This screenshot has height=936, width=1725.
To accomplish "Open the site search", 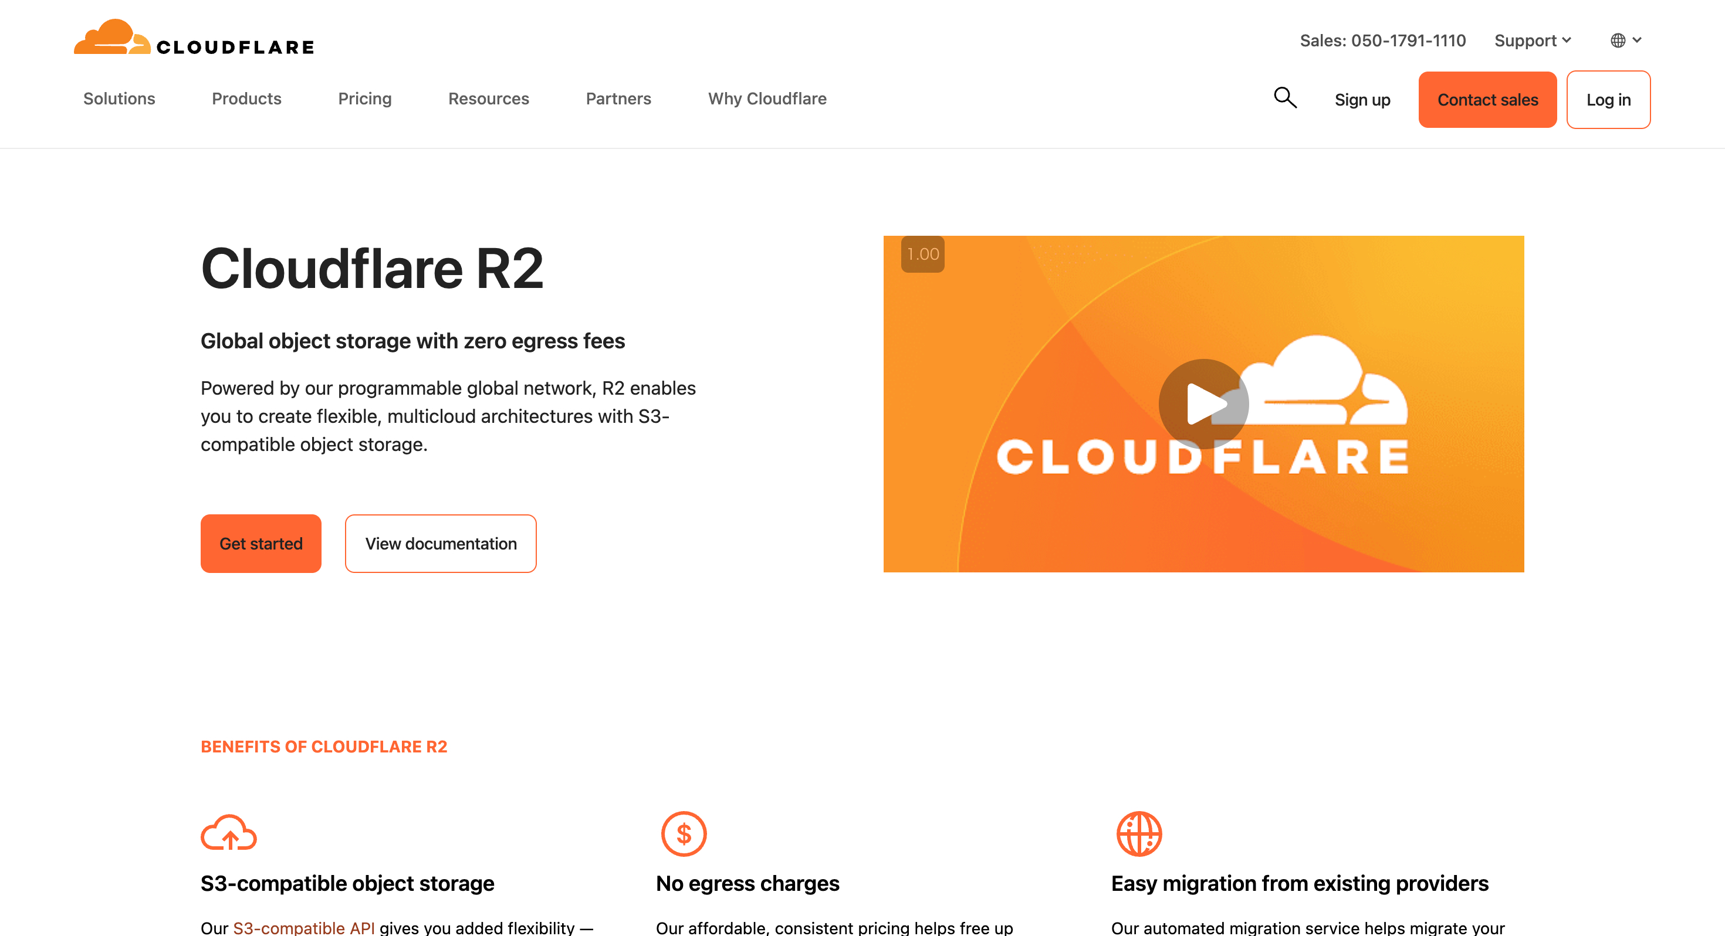I will pyautogui.click(x=1285, y=98).
